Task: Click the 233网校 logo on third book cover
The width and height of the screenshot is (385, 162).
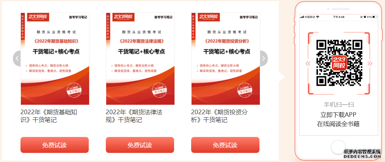Action: (209, 17)
